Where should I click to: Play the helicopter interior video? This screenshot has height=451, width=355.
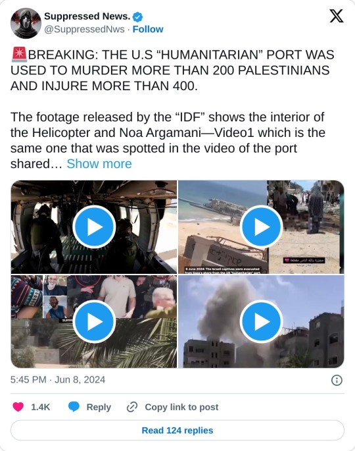[94, 227]
